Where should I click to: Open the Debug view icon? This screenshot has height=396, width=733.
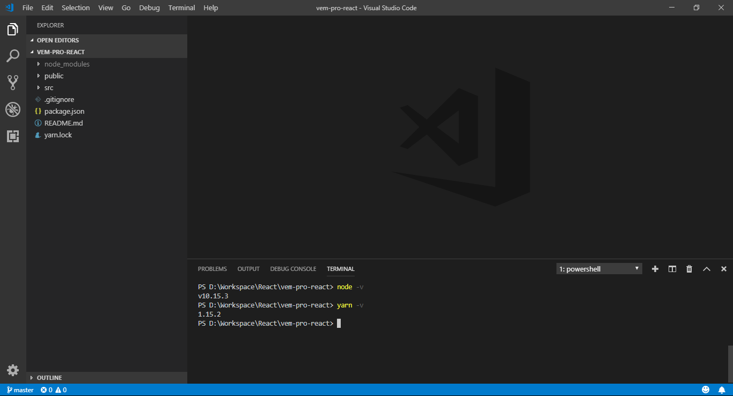pos(13,109)
